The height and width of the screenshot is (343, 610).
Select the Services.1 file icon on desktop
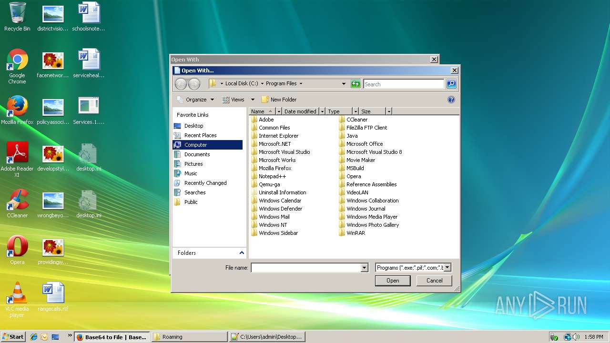[89, 110]
